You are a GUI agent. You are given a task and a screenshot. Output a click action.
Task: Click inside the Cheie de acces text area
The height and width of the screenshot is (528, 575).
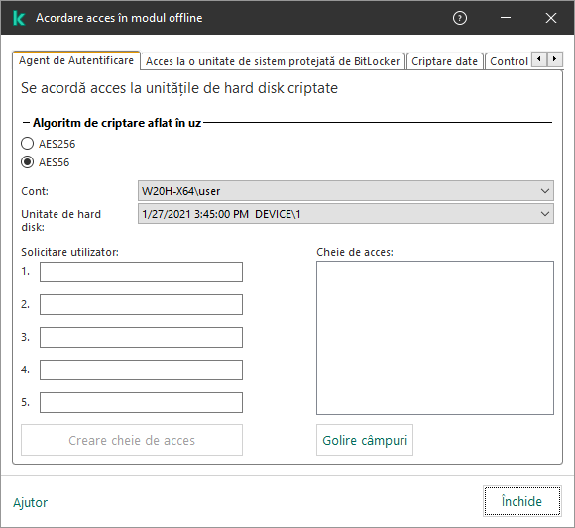coord(435,338)
